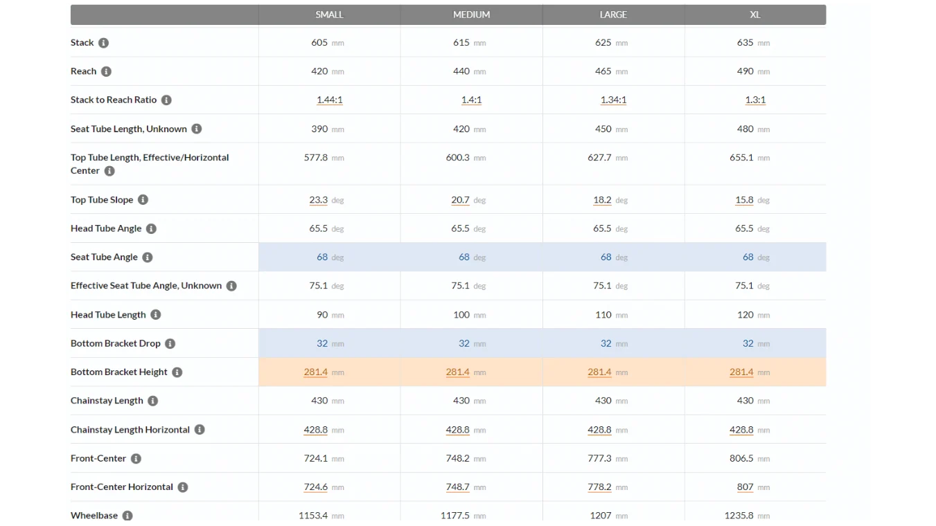Select the XL column header
The height and width of the screenshot is (526, 936).
pos(755,15)
